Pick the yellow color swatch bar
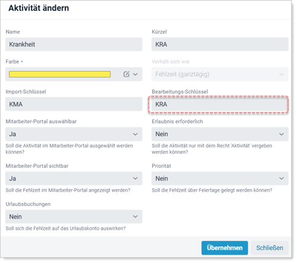Viewport: 297px width, 263px height. tap(59, 74)
